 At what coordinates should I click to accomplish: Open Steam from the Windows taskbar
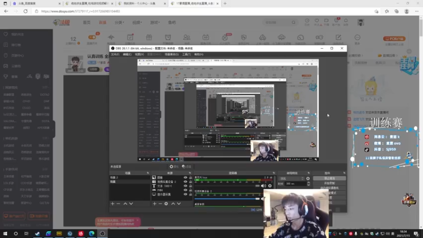(38, 234)
